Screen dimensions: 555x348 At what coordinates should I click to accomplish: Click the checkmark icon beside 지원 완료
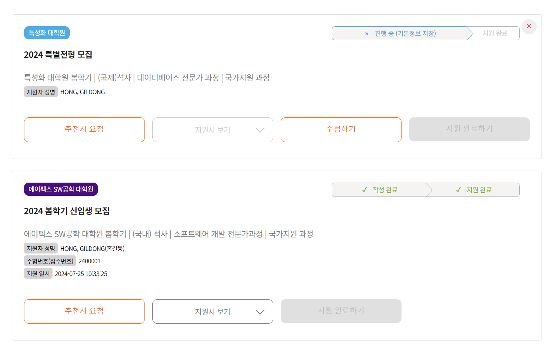[458, 190]
